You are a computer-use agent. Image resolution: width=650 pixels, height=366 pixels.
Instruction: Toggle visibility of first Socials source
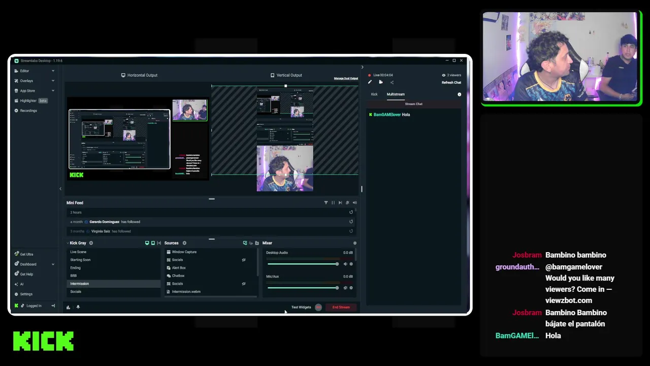[244, 260]
